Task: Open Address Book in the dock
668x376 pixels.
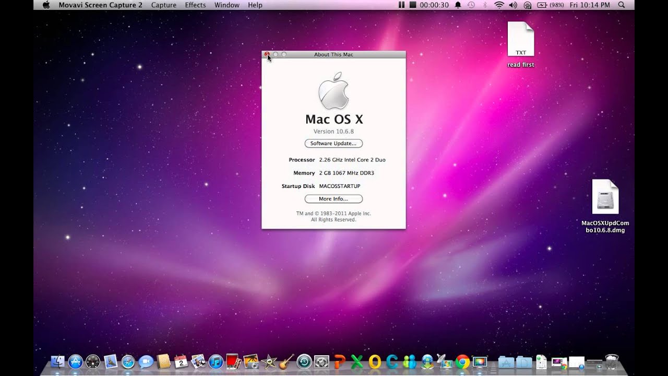Action: (163, 361)
